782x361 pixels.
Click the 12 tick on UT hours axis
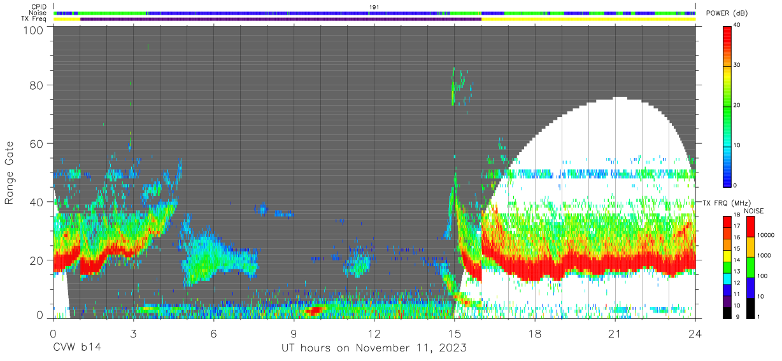pos(374,334)
